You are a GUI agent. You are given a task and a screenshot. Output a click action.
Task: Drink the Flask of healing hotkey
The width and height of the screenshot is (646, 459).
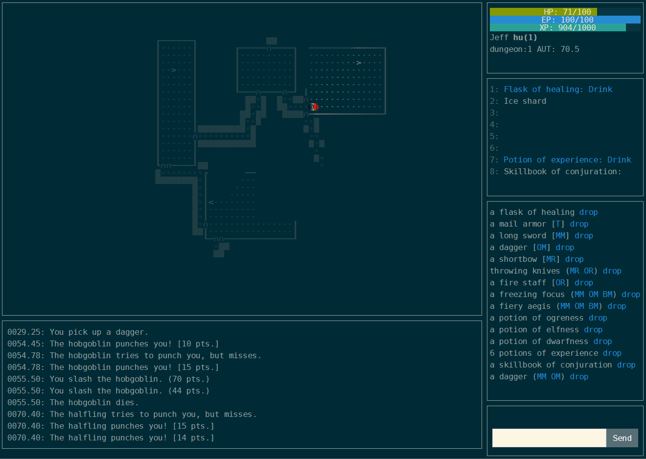pos(558,89)
